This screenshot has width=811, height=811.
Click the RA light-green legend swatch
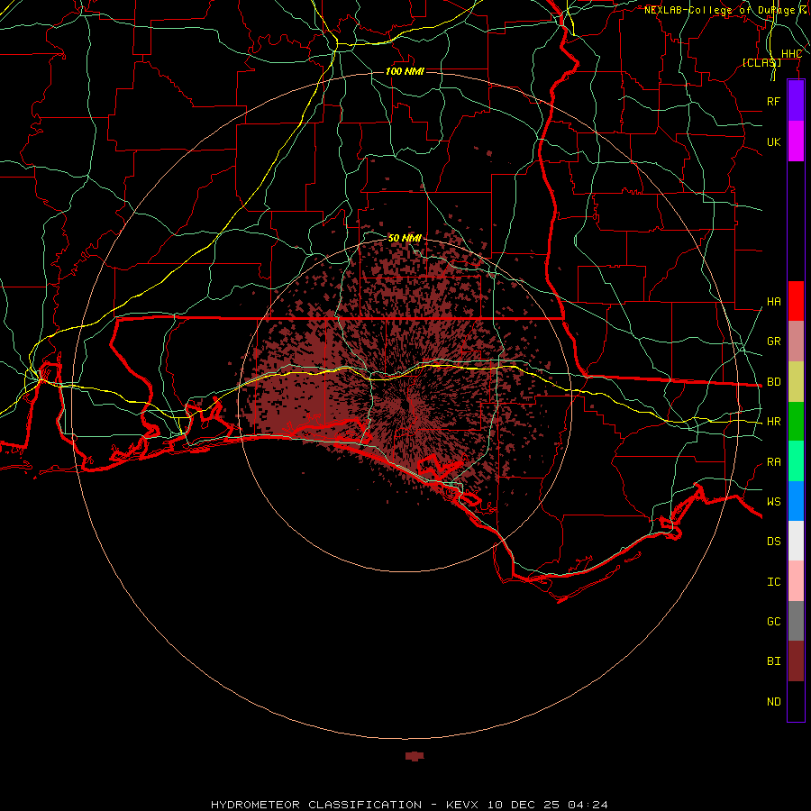(796, 461)
